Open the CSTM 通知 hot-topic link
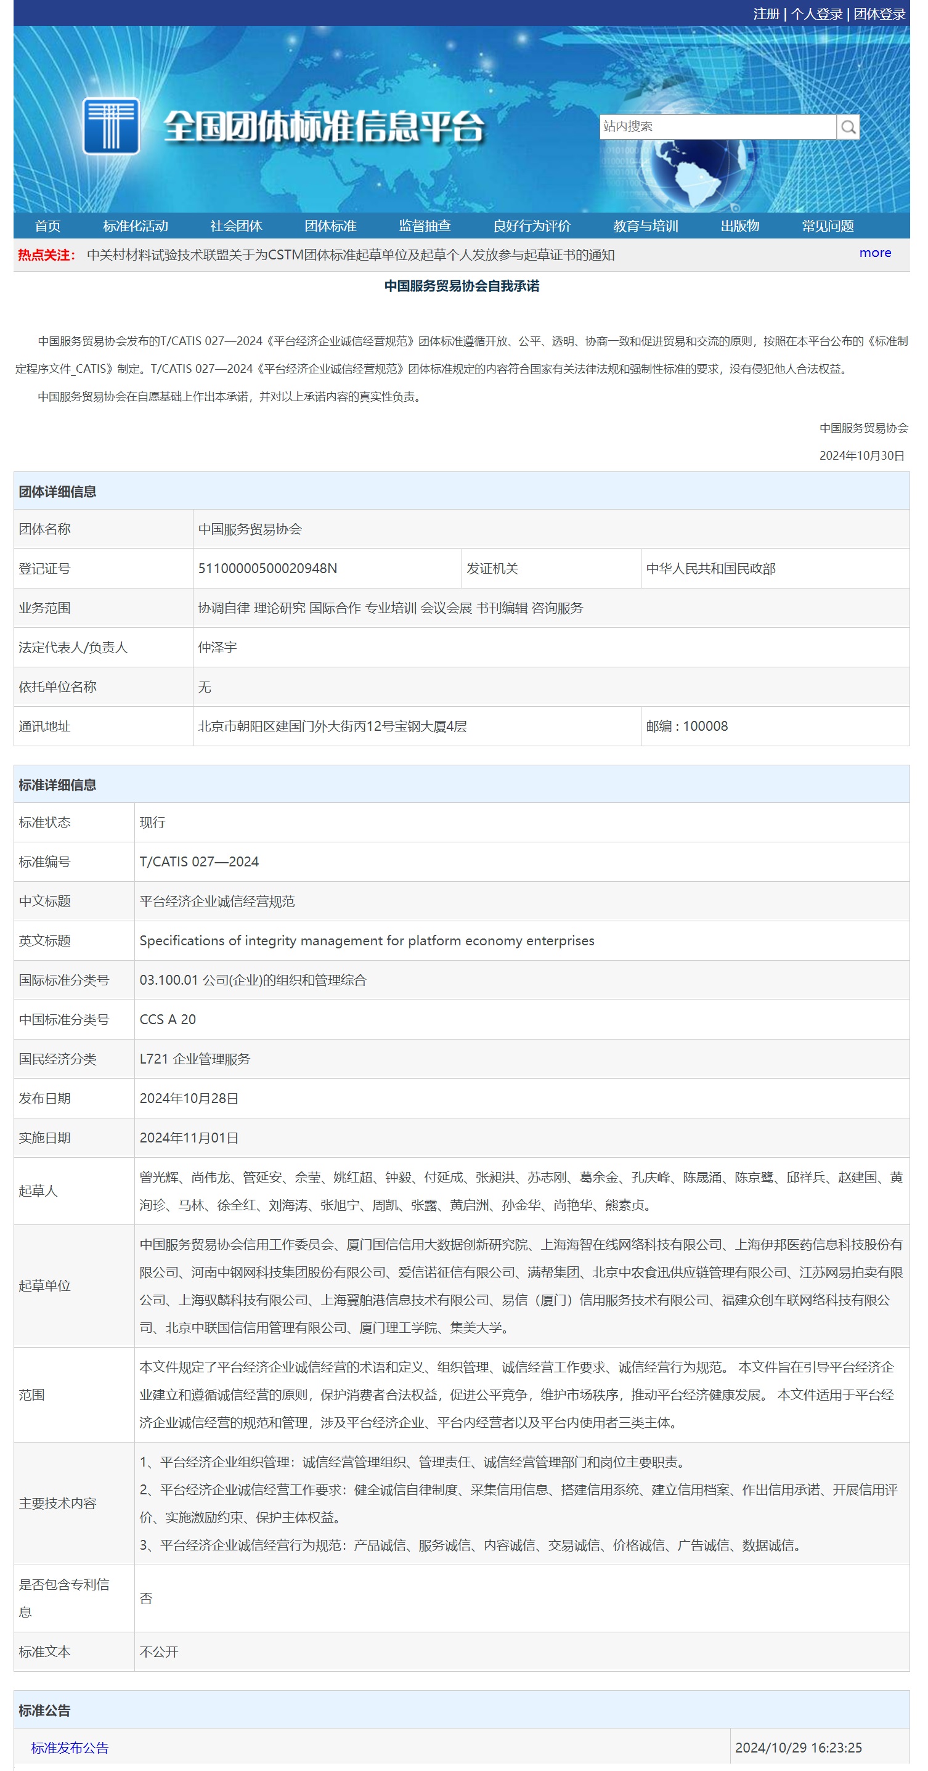 351,255
